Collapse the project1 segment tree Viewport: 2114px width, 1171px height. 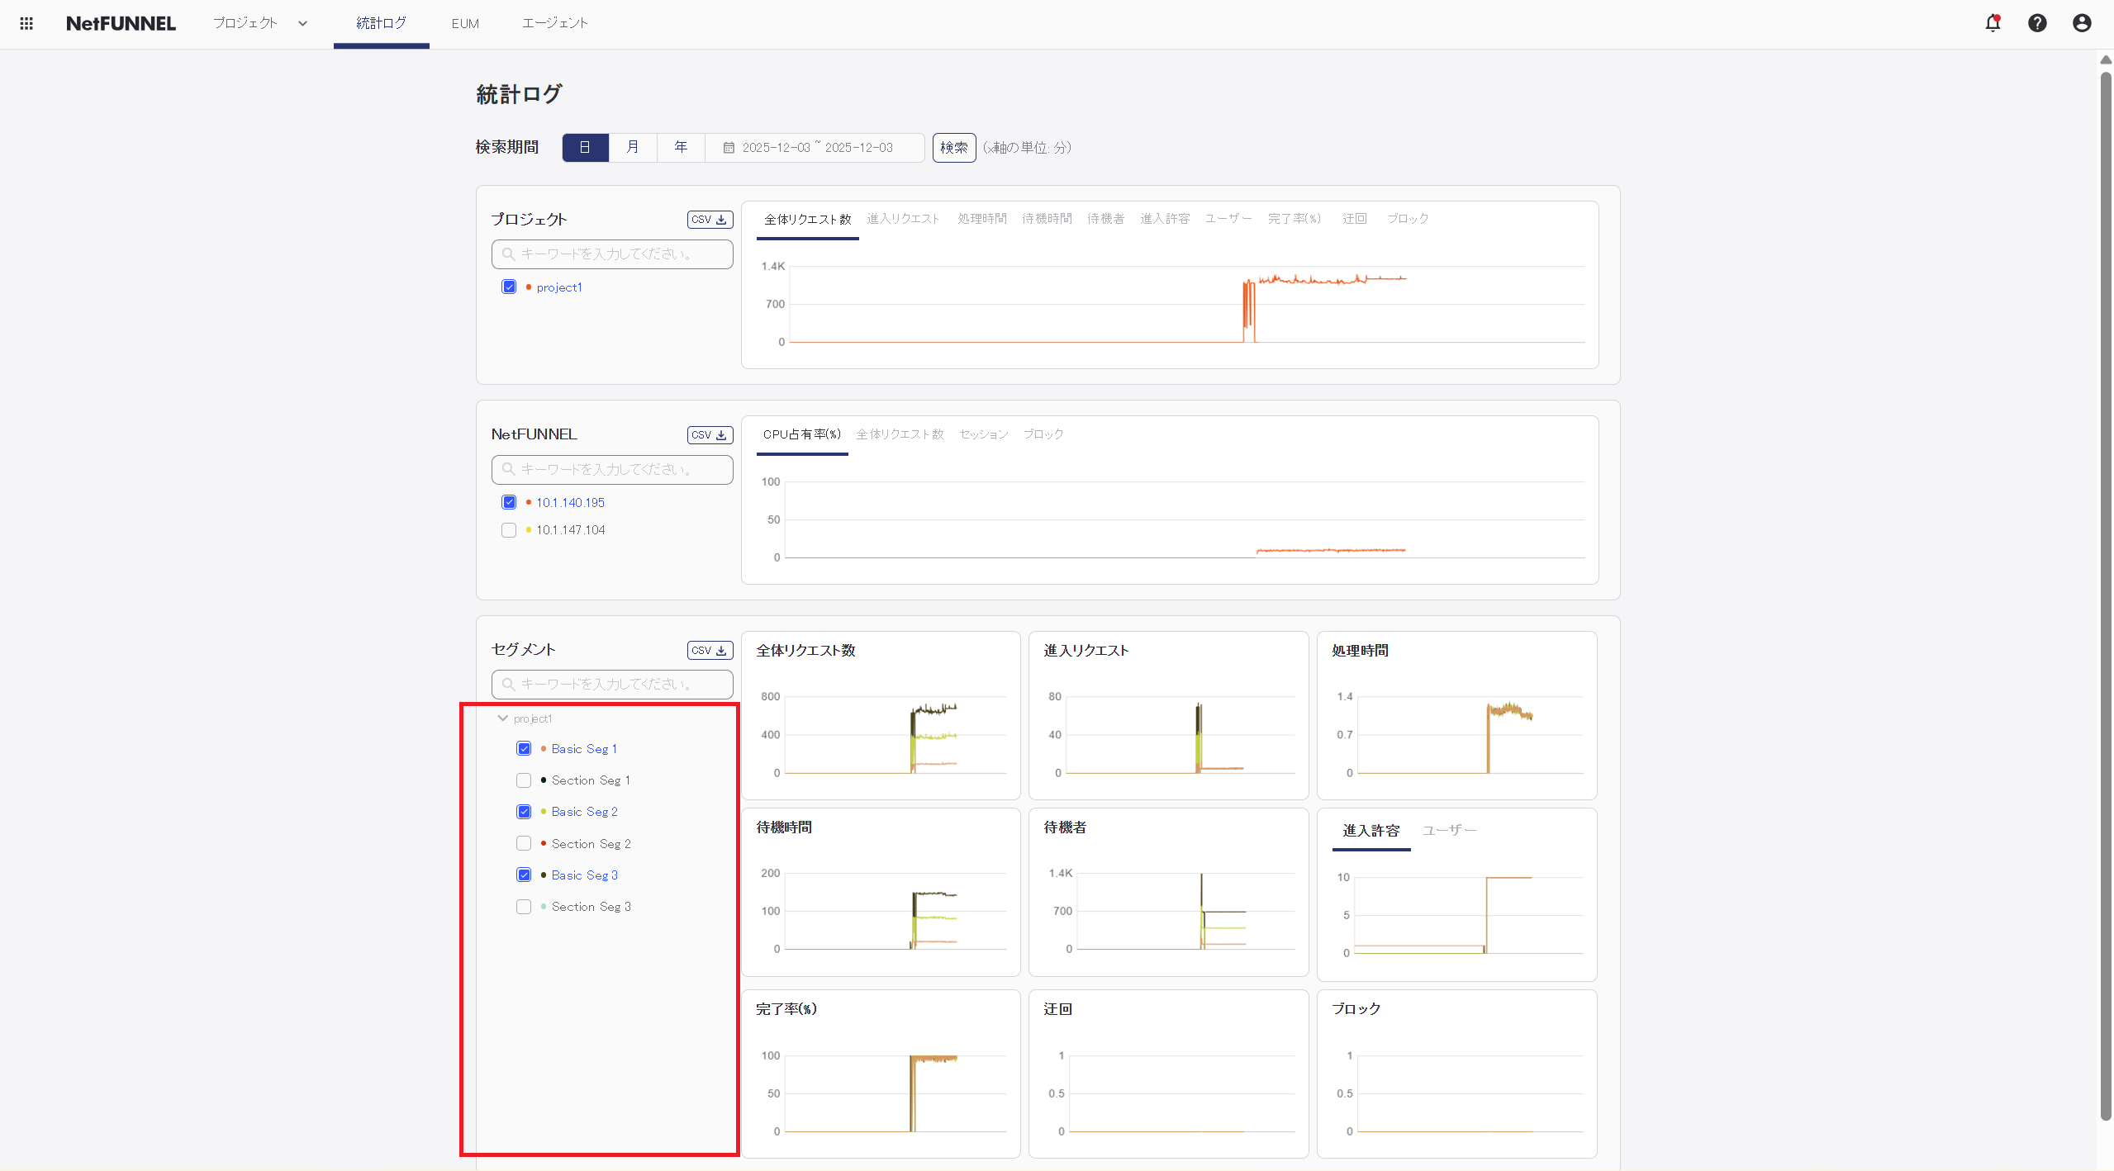pos(502,718)
